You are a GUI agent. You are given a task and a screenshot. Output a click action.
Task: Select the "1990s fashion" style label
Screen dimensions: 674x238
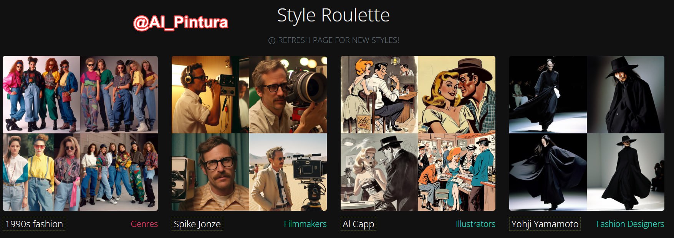[34, 224]
